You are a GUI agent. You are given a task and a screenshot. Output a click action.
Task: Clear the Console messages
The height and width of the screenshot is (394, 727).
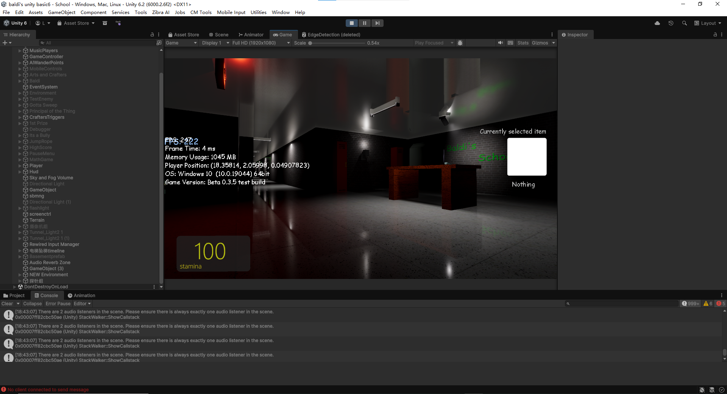[x=7, y=304]
